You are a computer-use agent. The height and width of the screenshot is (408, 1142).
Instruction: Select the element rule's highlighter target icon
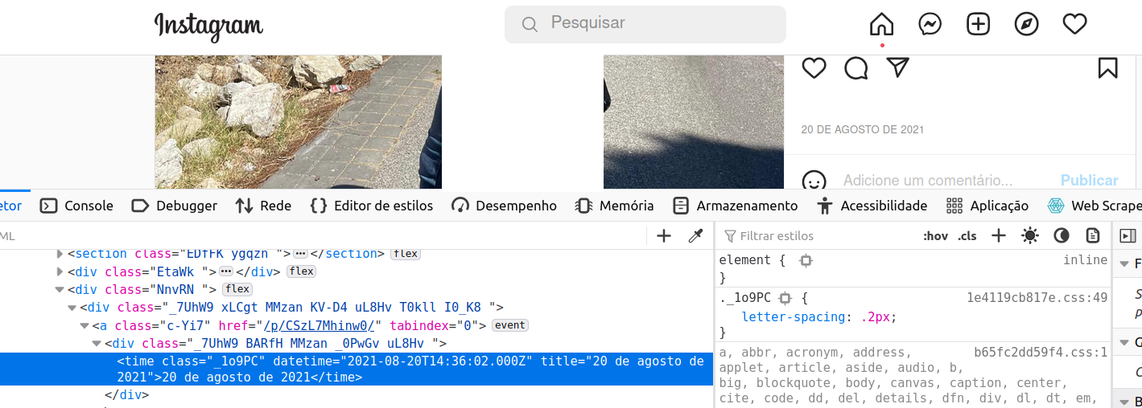(806, 260)
